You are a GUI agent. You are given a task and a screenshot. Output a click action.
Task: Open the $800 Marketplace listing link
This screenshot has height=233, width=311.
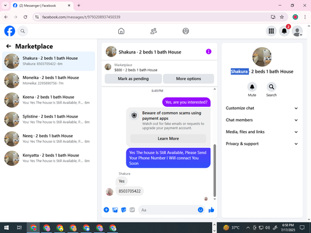(x=136, y=70)
